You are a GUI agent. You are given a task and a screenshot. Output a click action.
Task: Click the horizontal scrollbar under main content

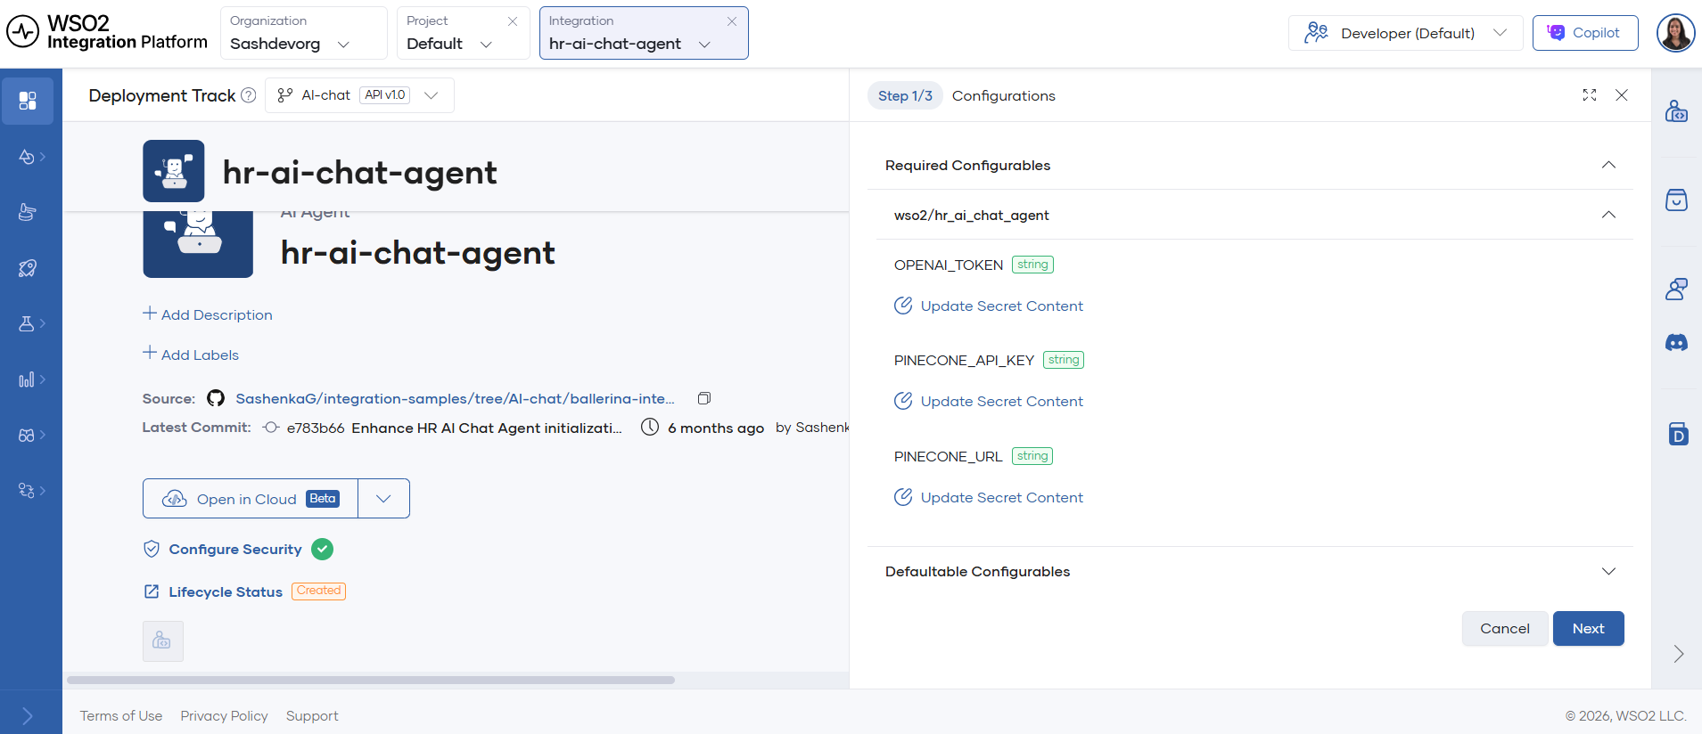pyautogui.click(x=371, y=680)
